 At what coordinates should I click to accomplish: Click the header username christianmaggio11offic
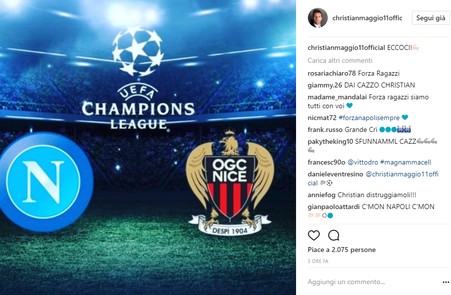367,18
